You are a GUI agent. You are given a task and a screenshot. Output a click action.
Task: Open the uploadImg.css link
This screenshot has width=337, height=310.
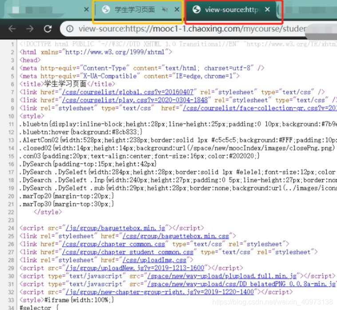coord(155,260)
